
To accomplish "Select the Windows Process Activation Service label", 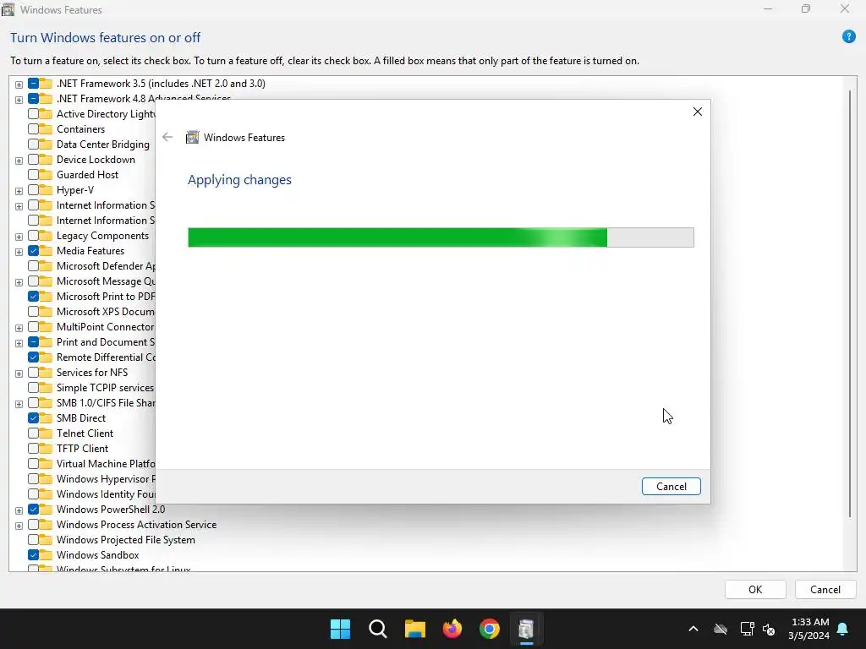I will tap(136, 524).
